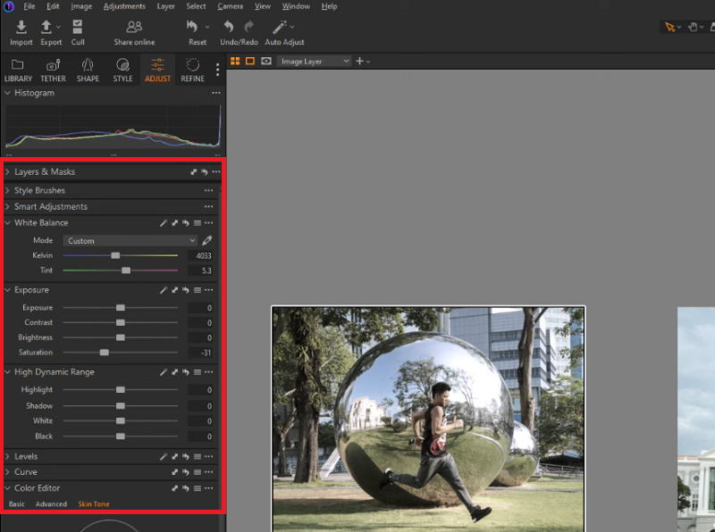Open the TETHER tool tab

click(53, 71)
